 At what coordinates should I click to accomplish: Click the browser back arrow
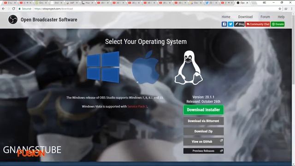pyautogui.click(x=3, y=9)
